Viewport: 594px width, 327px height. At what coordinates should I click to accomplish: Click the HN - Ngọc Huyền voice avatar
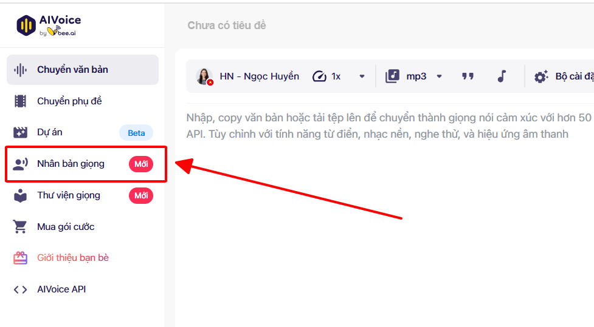(x=204, y=76)
